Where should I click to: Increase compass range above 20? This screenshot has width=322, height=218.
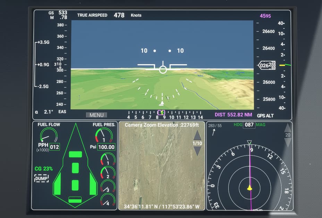[x=288, y=128]
